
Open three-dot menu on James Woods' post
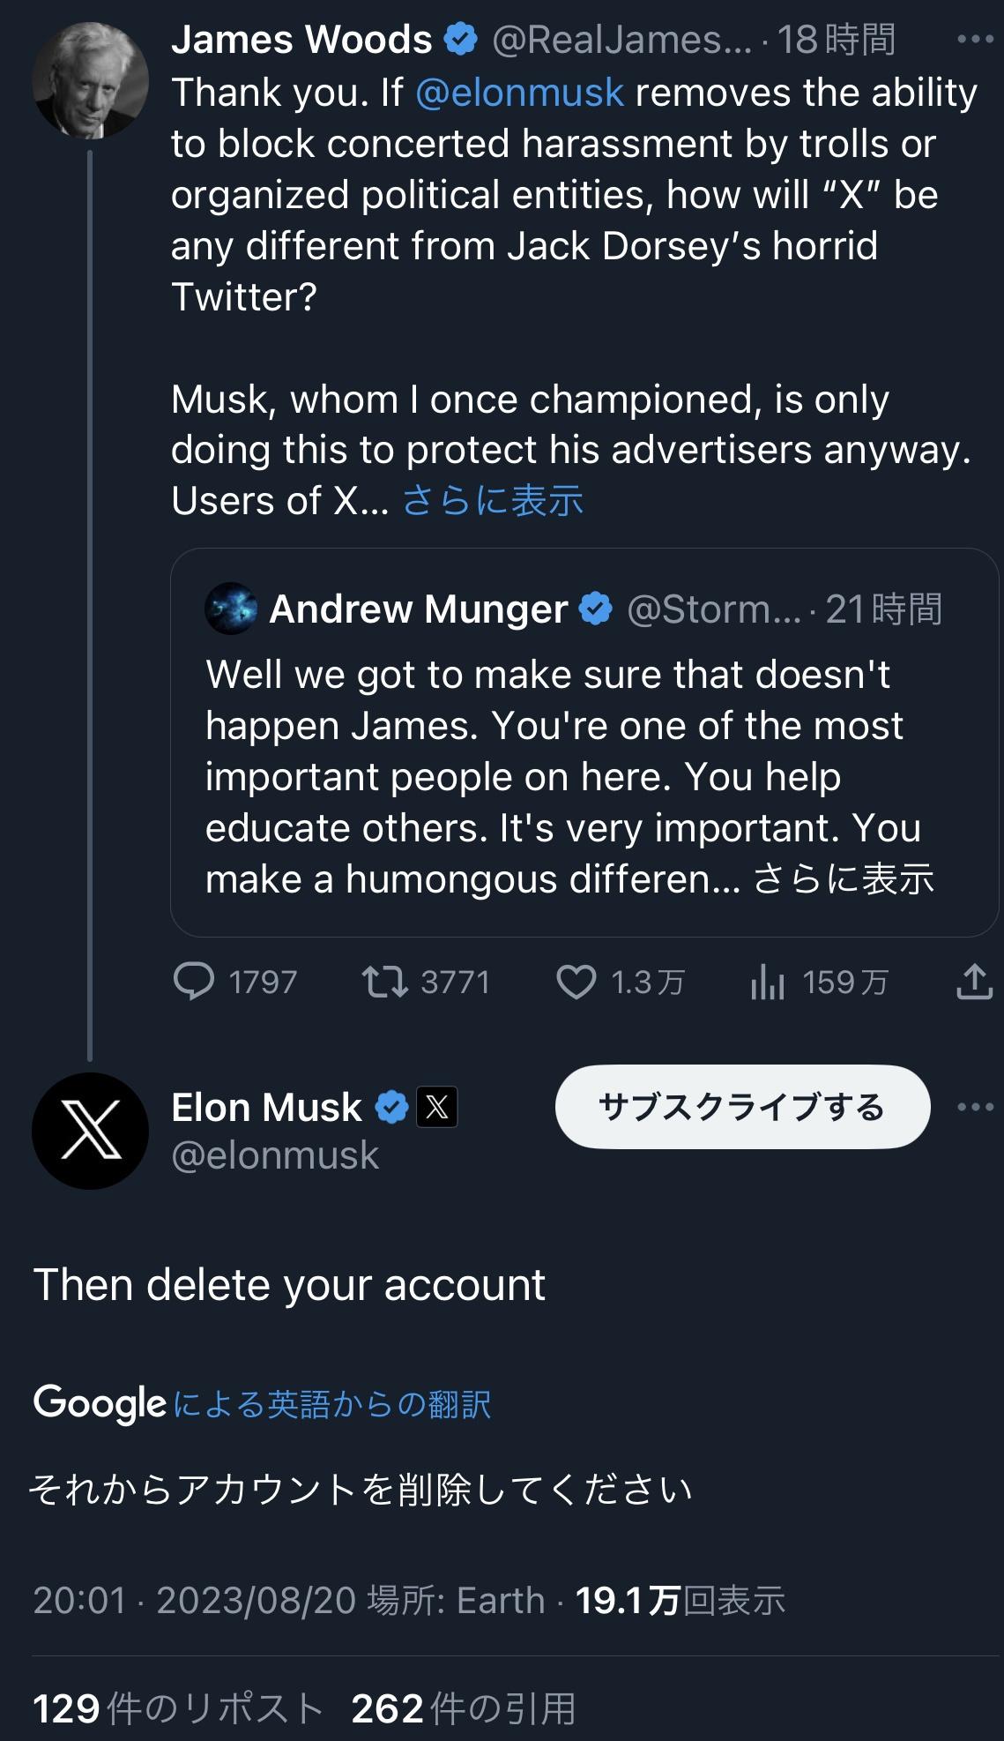(975, 40)
